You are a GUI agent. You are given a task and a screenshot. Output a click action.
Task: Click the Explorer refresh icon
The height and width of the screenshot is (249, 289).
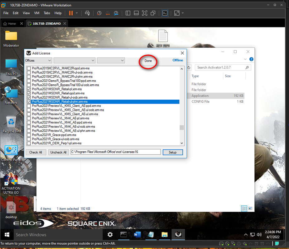coord(189,68)
